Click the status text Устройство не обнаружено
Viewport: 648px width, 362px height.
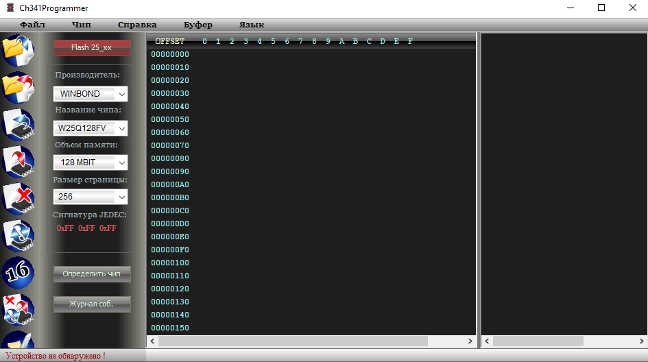click(55, 356)
